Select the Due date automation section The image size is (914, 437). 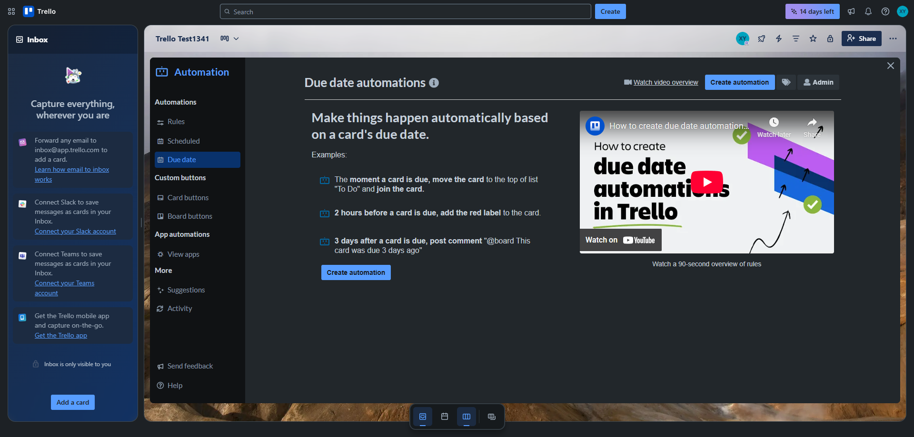coord(198,160)
